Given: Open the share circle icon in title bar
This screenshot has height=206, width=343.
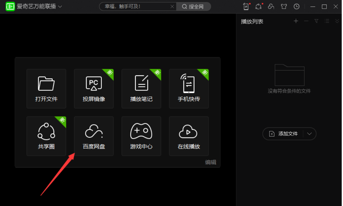Looking at the screenshot, I should click(x=258, y=6).
